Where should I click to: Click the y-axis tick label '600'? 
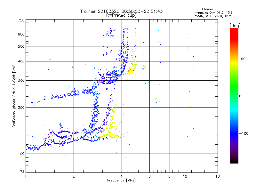coord(21,34)
